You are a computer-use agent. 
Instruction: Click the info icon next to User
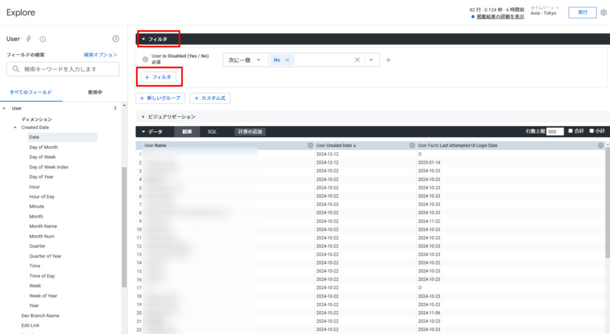(x=43, y=39)
